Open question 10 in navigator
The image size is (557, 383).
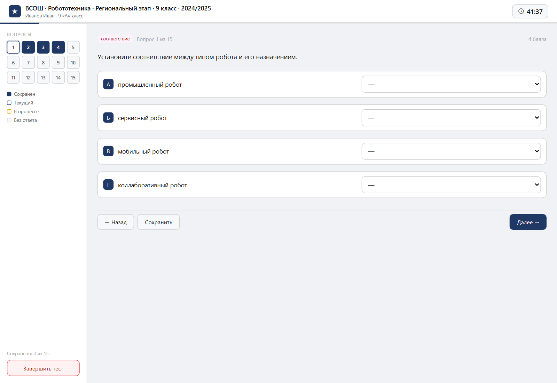click(73, 63)
